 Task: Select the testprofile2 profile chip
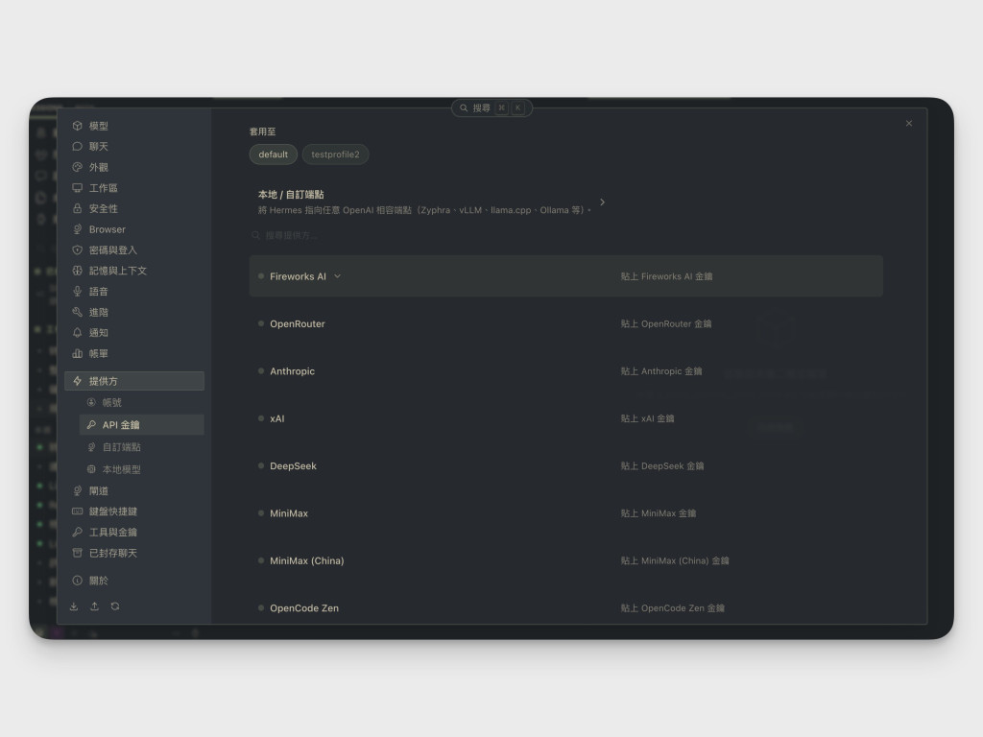coord(335,155)
